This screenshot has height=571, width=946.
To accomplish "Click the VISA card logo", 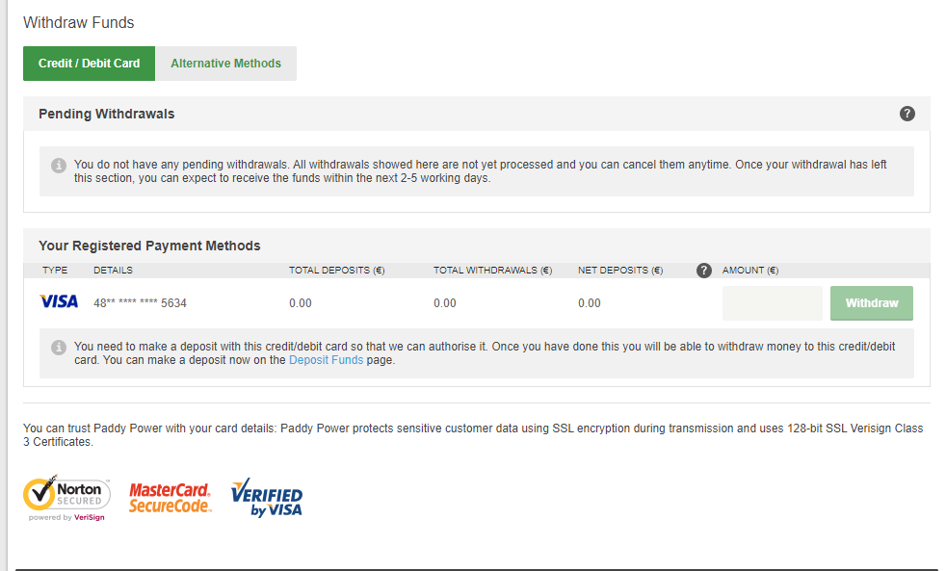I will pyautogui.click(x=59, y=301).
